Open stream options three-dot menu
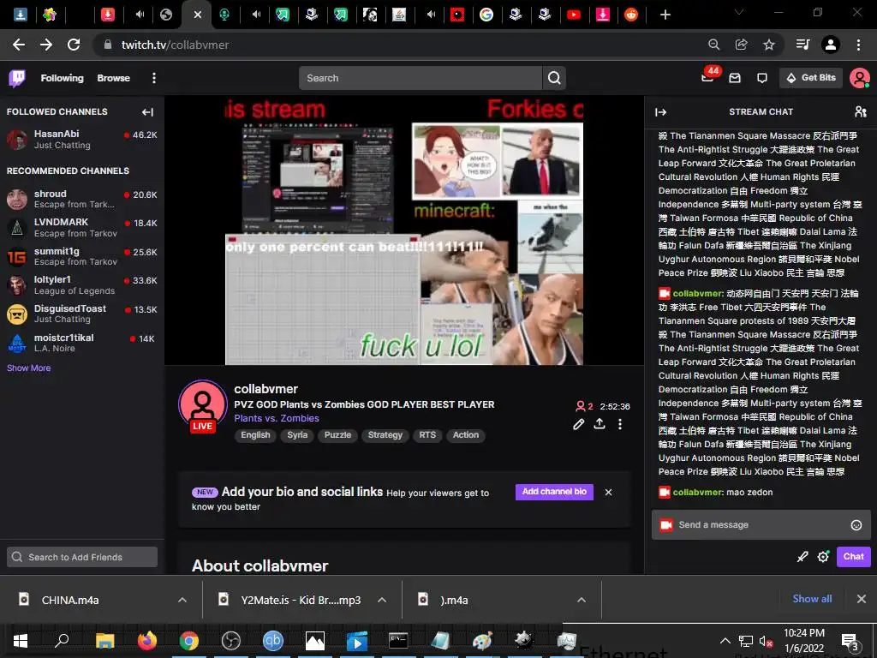The height and width of the screenshot is (658, 877). (x=620, y=424)
